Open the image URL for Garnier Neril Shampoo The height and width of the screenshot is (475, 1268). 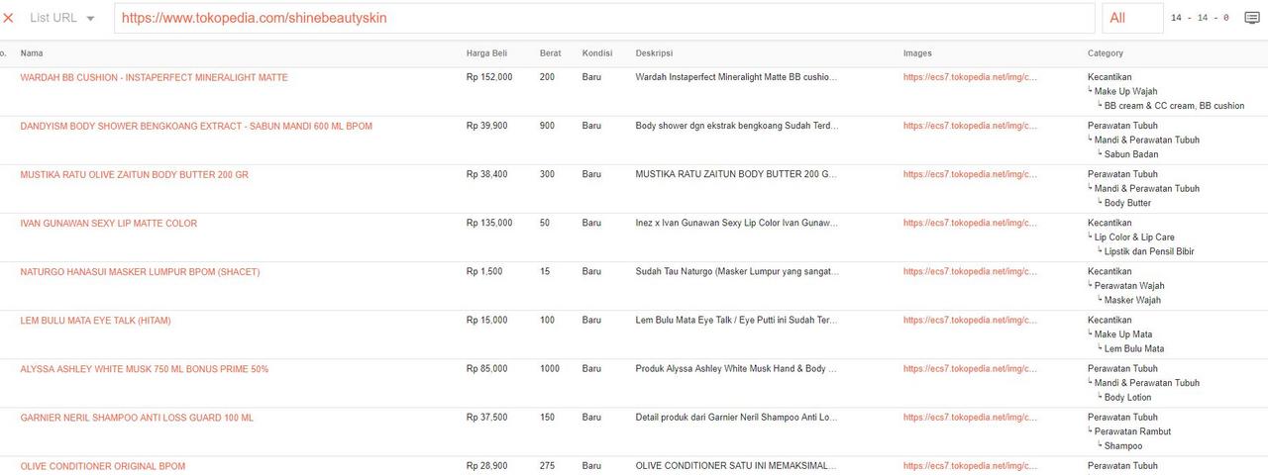point(971,418)
